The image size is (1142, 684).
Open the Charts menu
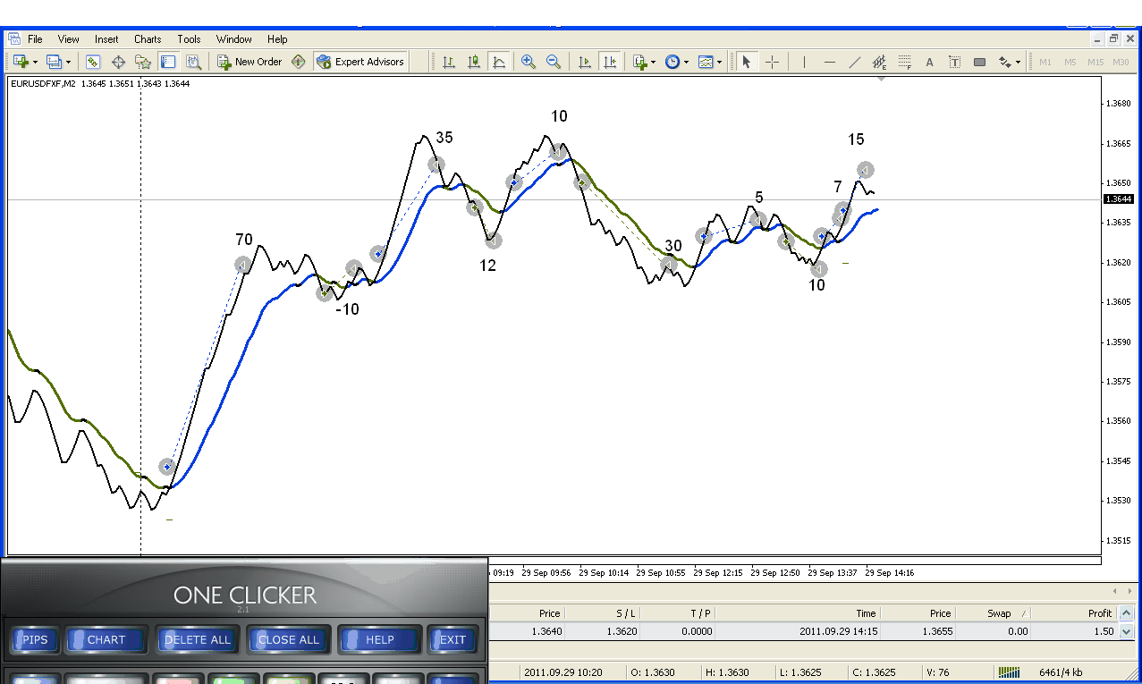[x=148, y=39]
